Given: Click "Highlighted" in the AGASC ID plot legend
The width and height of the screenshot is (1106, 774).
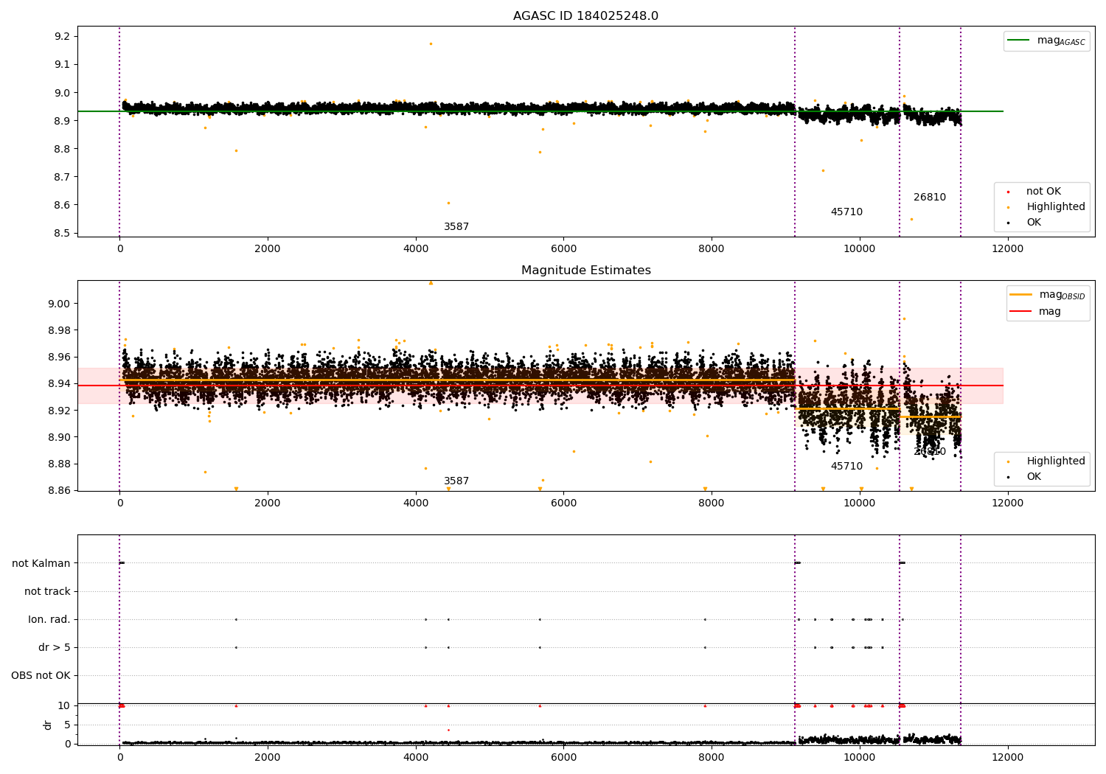Looking at the screenshot, I should tap(1056, 207).
